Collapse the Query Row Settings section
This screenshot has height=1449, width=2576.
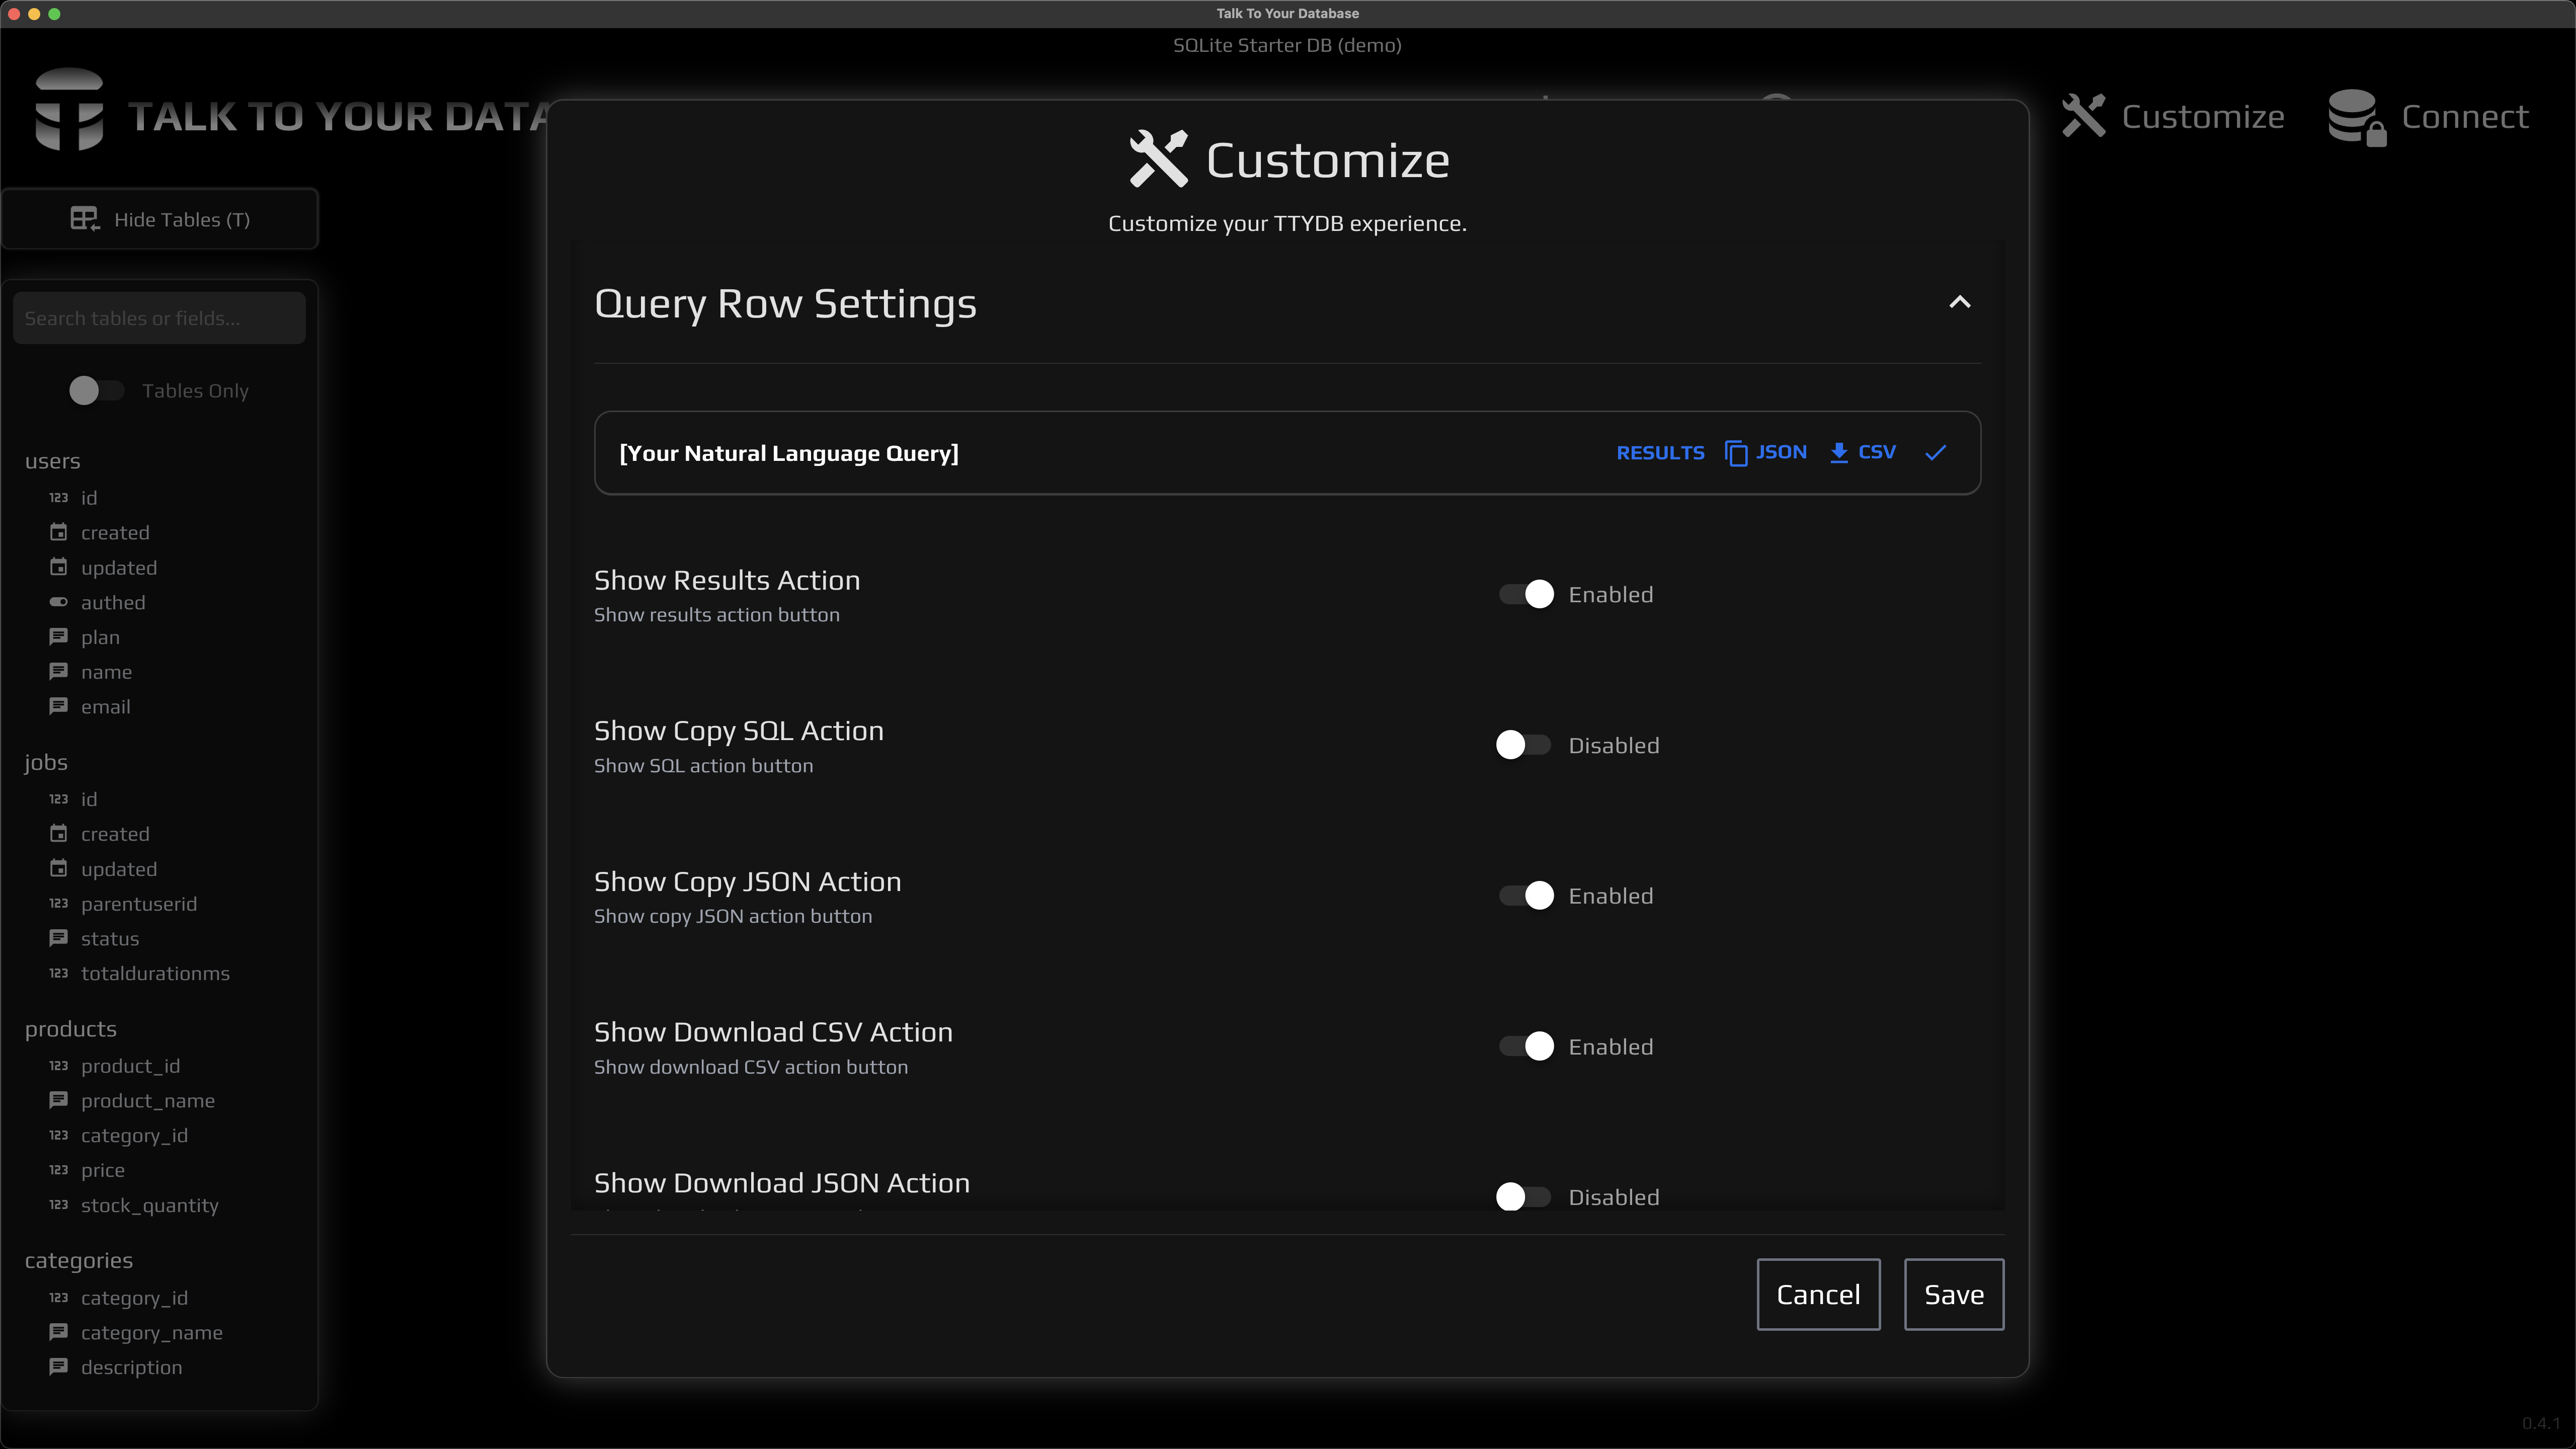1959,302
